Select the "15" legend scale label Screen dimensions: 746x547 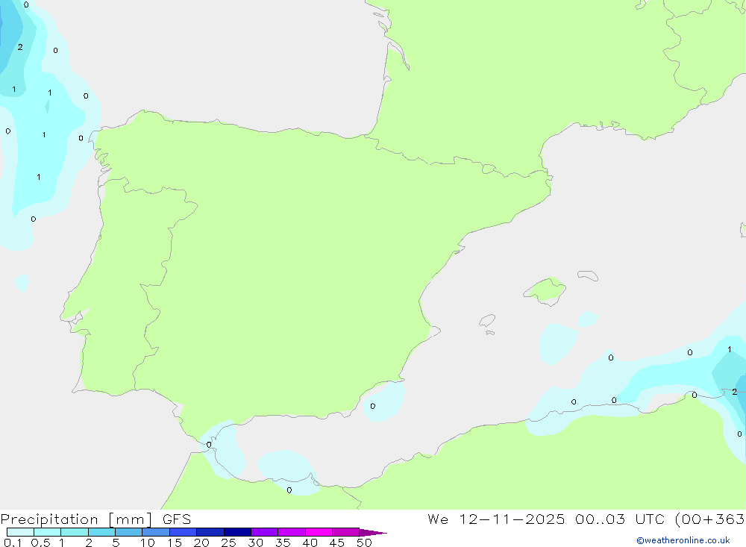point(175,543)
